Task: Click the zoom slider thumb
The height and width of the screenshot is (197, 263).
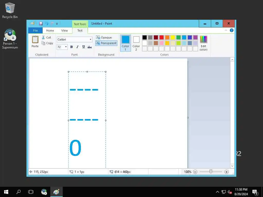Action: [211, 171]
